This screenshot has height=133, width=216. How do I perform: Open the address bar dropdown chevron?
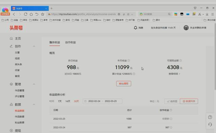coord(132,14)
